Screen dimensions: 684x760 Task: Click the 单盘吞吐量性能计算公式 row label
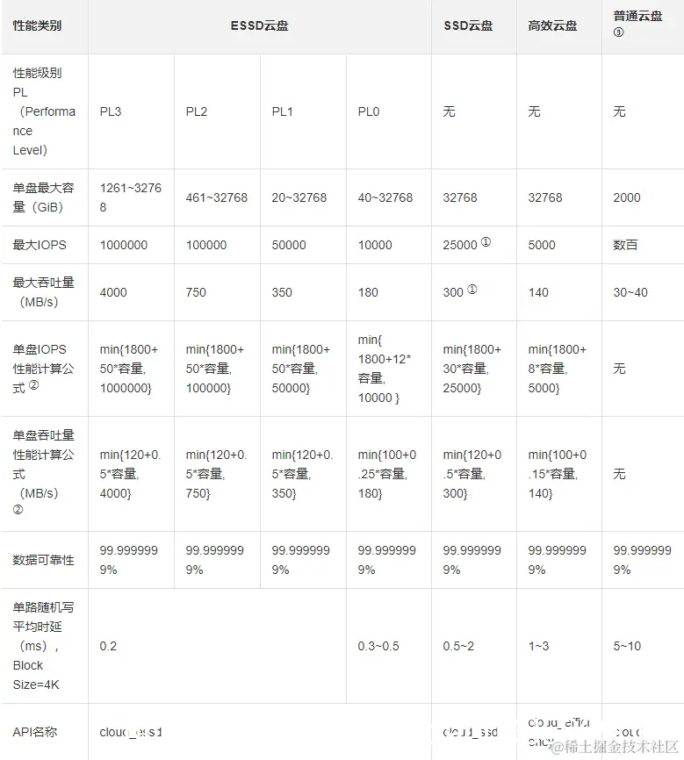[44, 474]
